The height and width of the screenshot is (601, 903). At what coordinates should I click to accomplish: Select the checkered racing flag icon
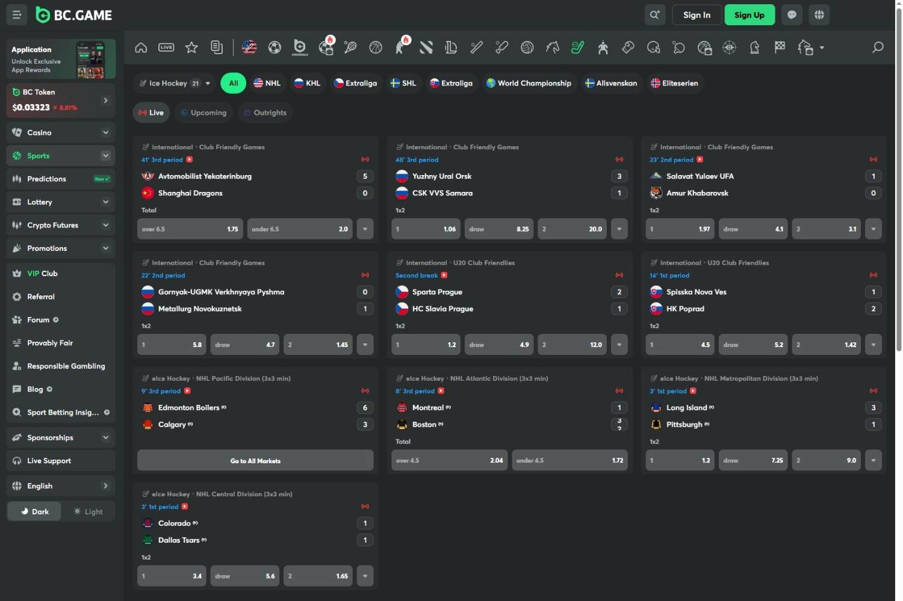click(x=780, y=48)
